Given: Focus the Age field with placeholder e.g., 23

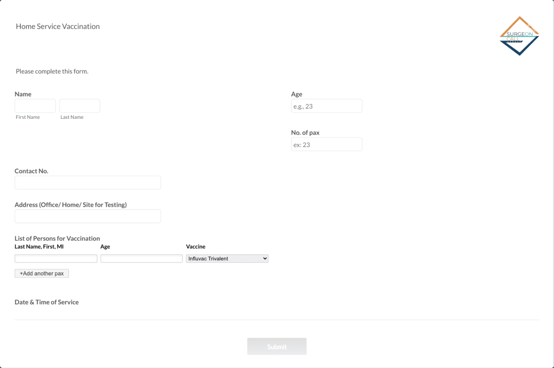Looking at the screenshot, I should pyautogui.click(x=326, y=105).
